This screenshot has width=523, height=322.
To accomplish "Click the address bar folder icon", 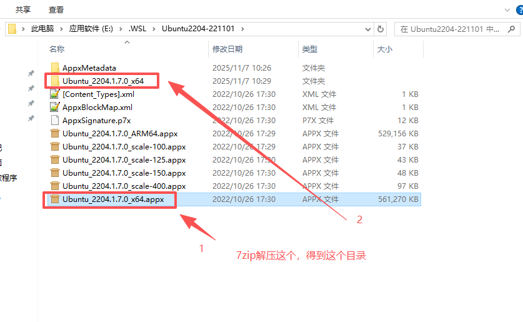I will pyautogui.click(x=12, y=29).
